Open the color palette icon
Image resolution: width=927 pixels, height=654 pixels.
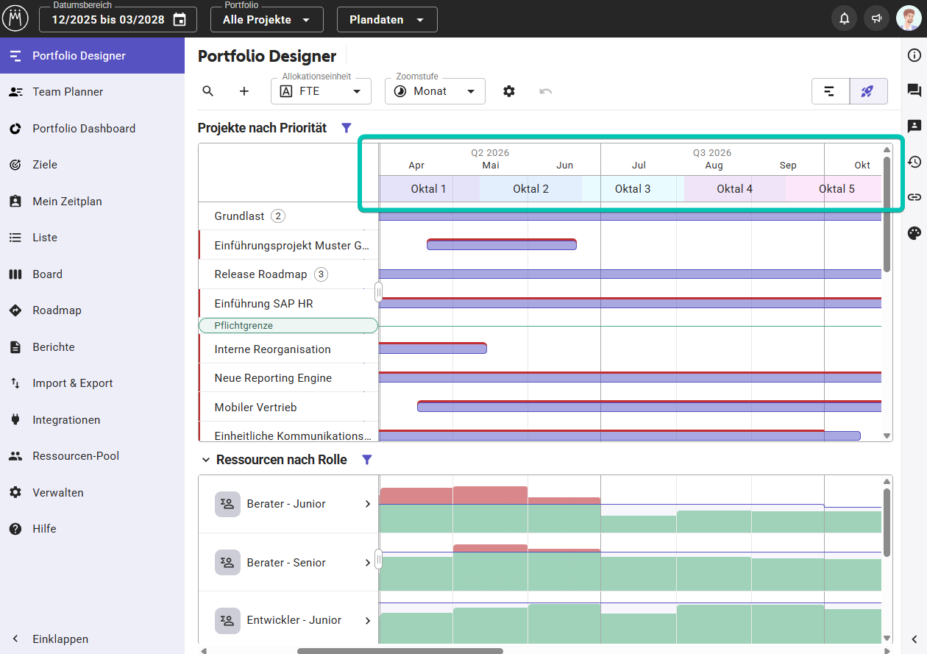pos(914,233)
